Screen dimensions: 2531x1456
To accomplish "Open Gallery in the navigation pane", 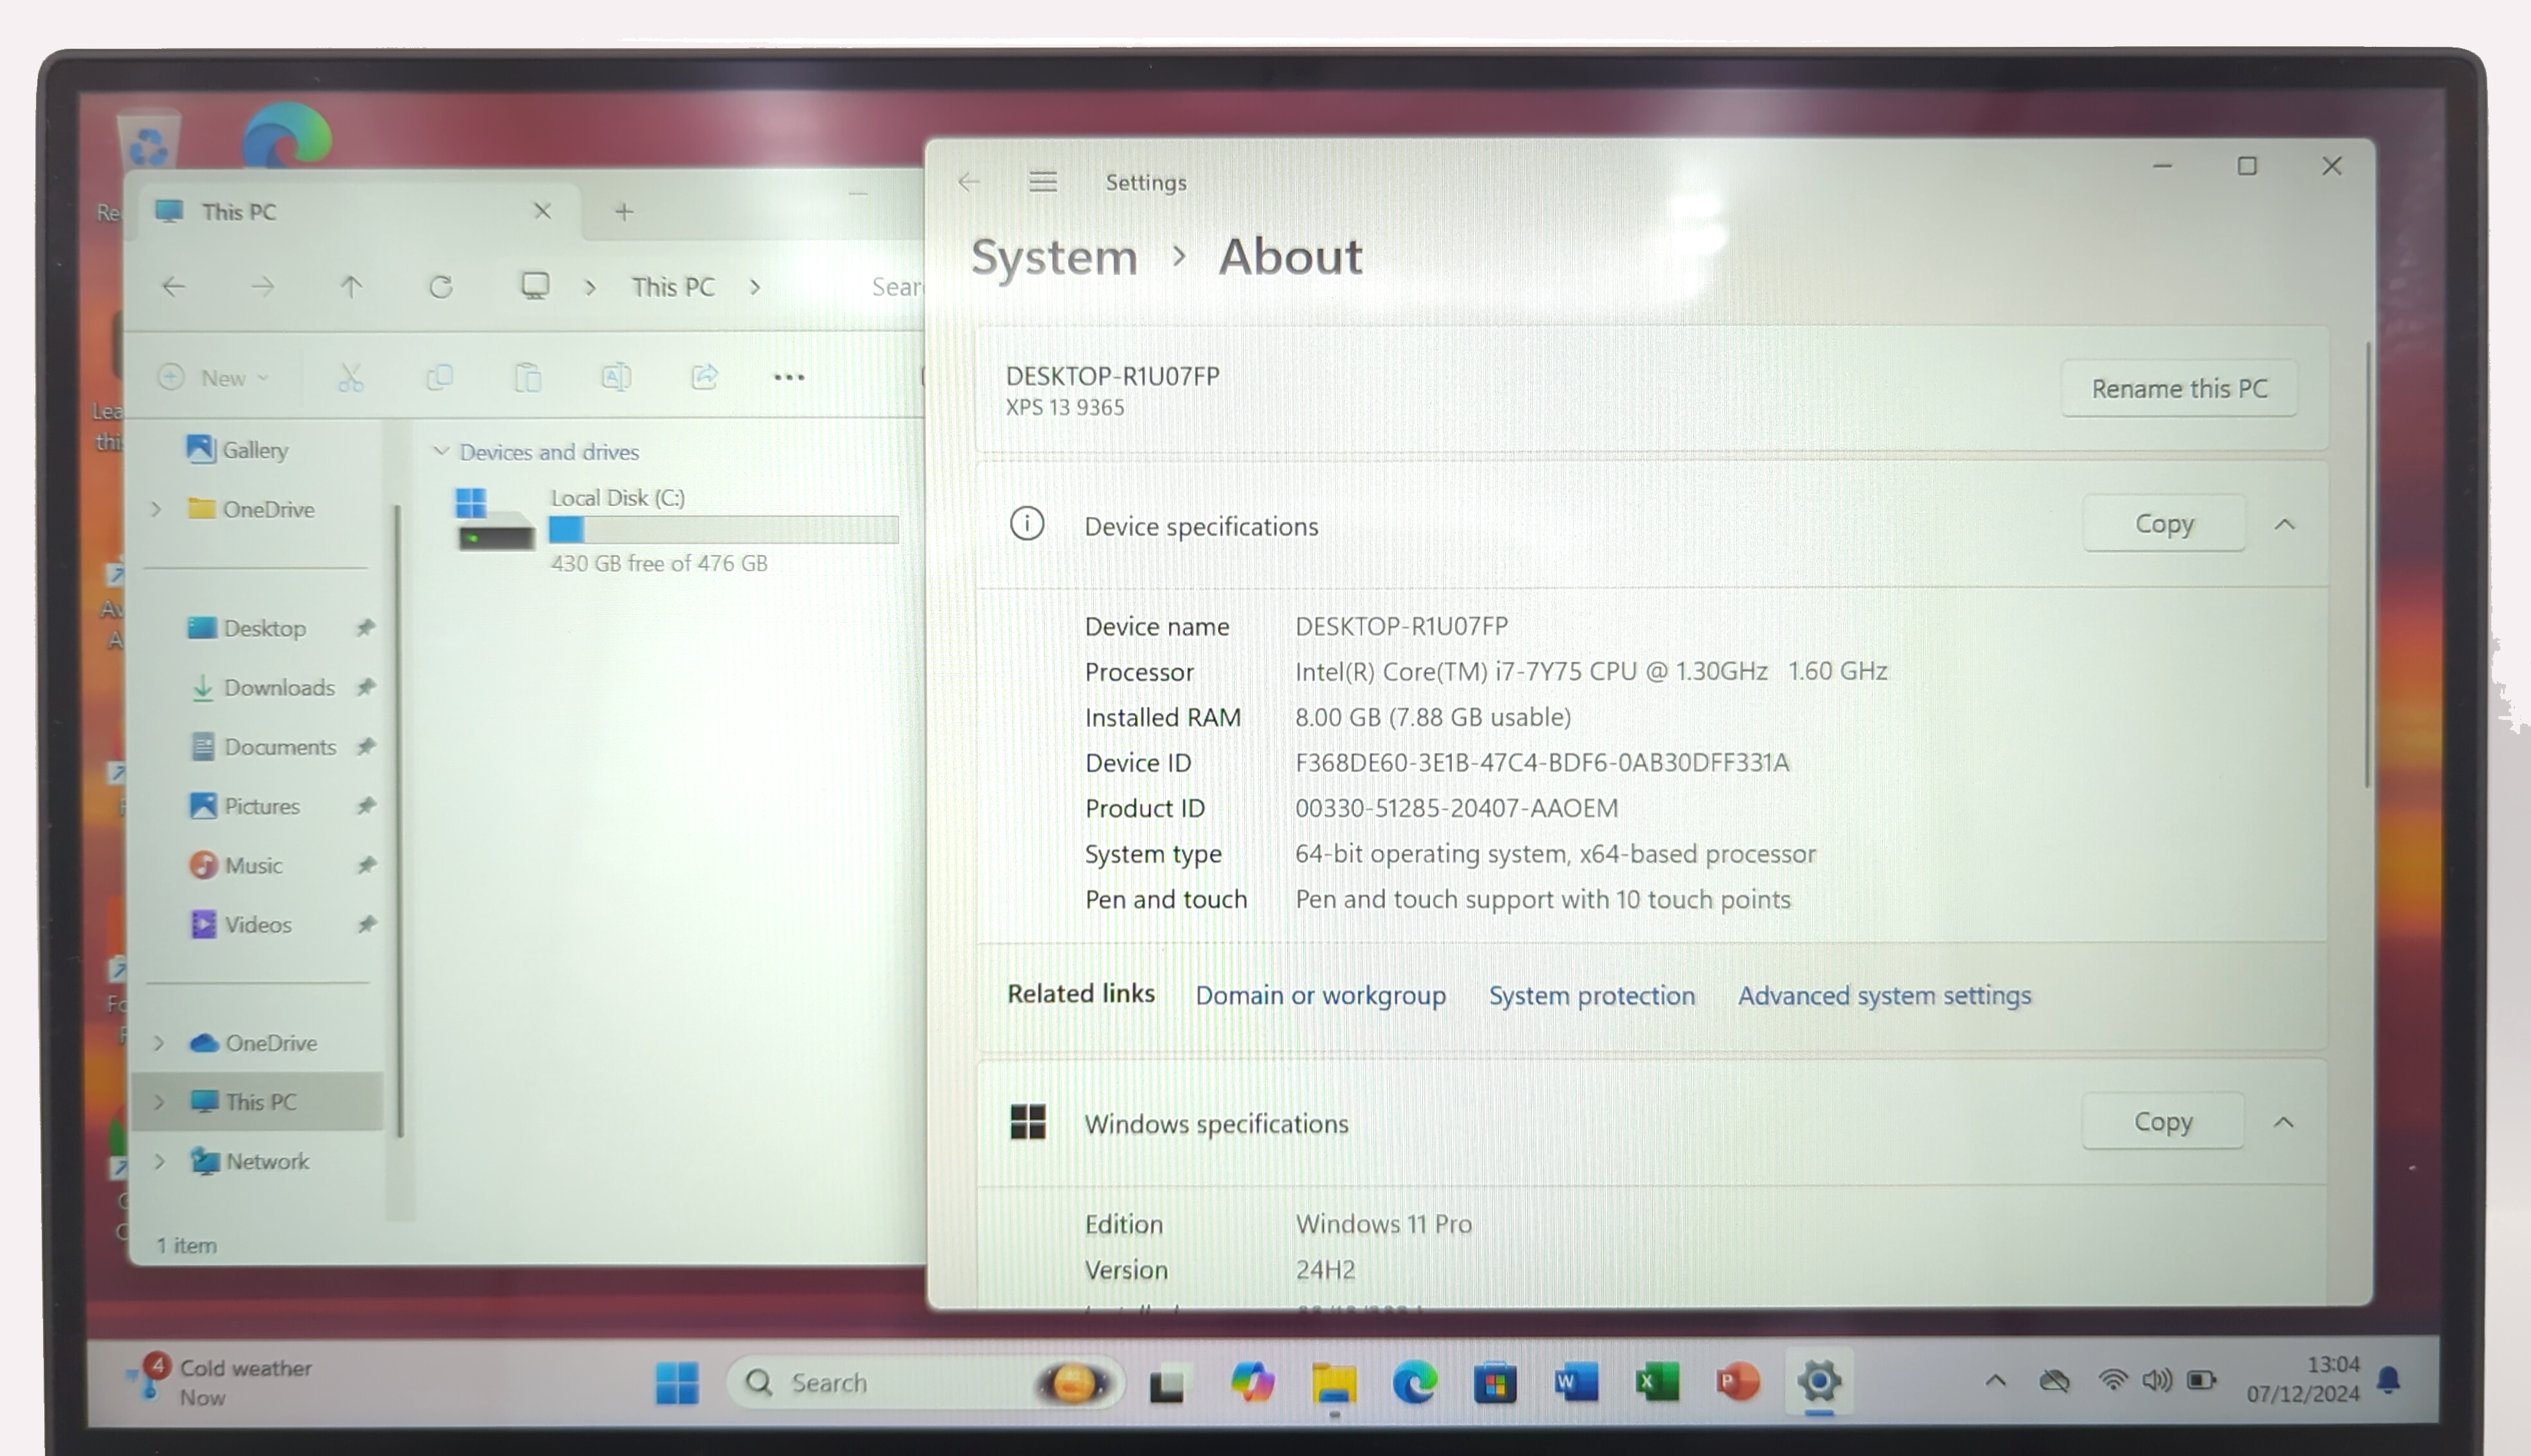I will 238,450.
